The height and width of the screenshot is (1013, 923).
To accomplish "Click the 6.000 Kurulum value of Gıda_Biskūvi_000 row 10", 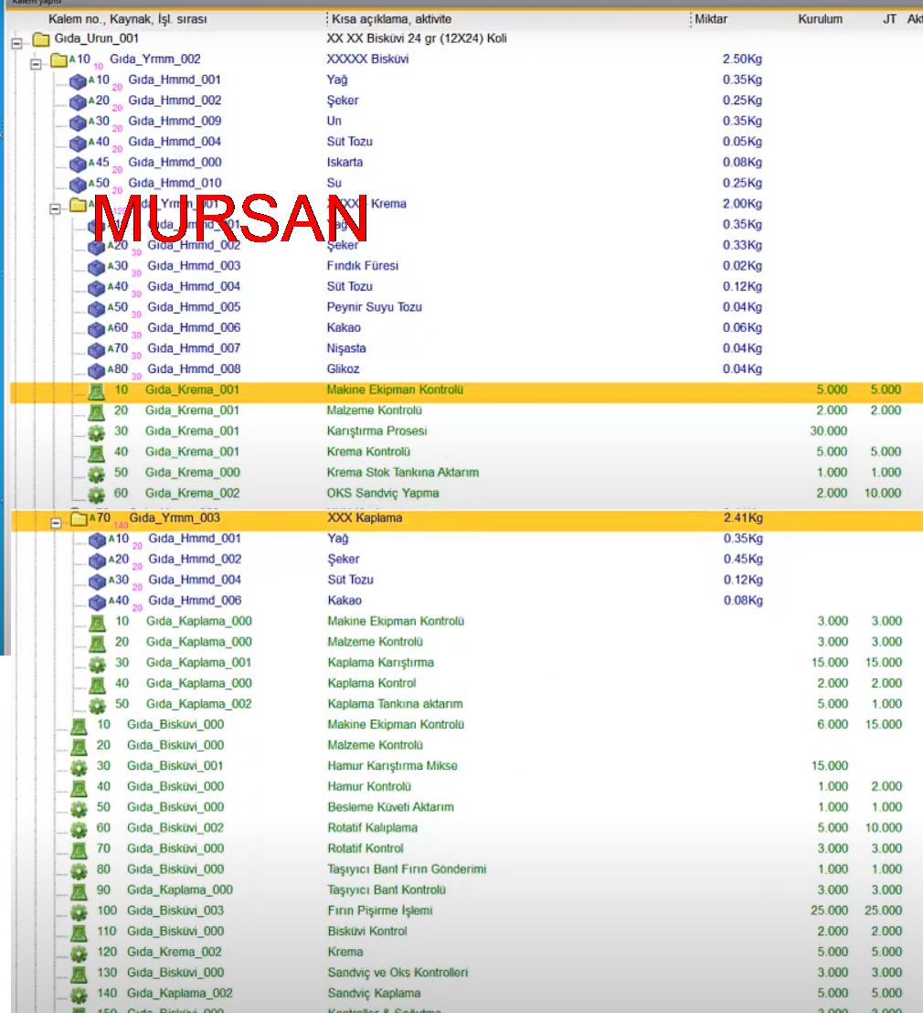I will (x=833, y=724).
